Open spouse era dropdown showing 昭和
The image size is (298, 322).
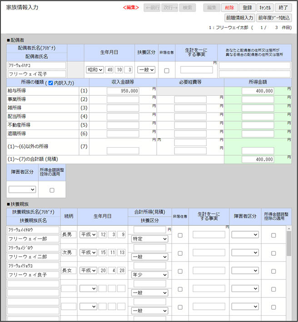pos(94,70)
